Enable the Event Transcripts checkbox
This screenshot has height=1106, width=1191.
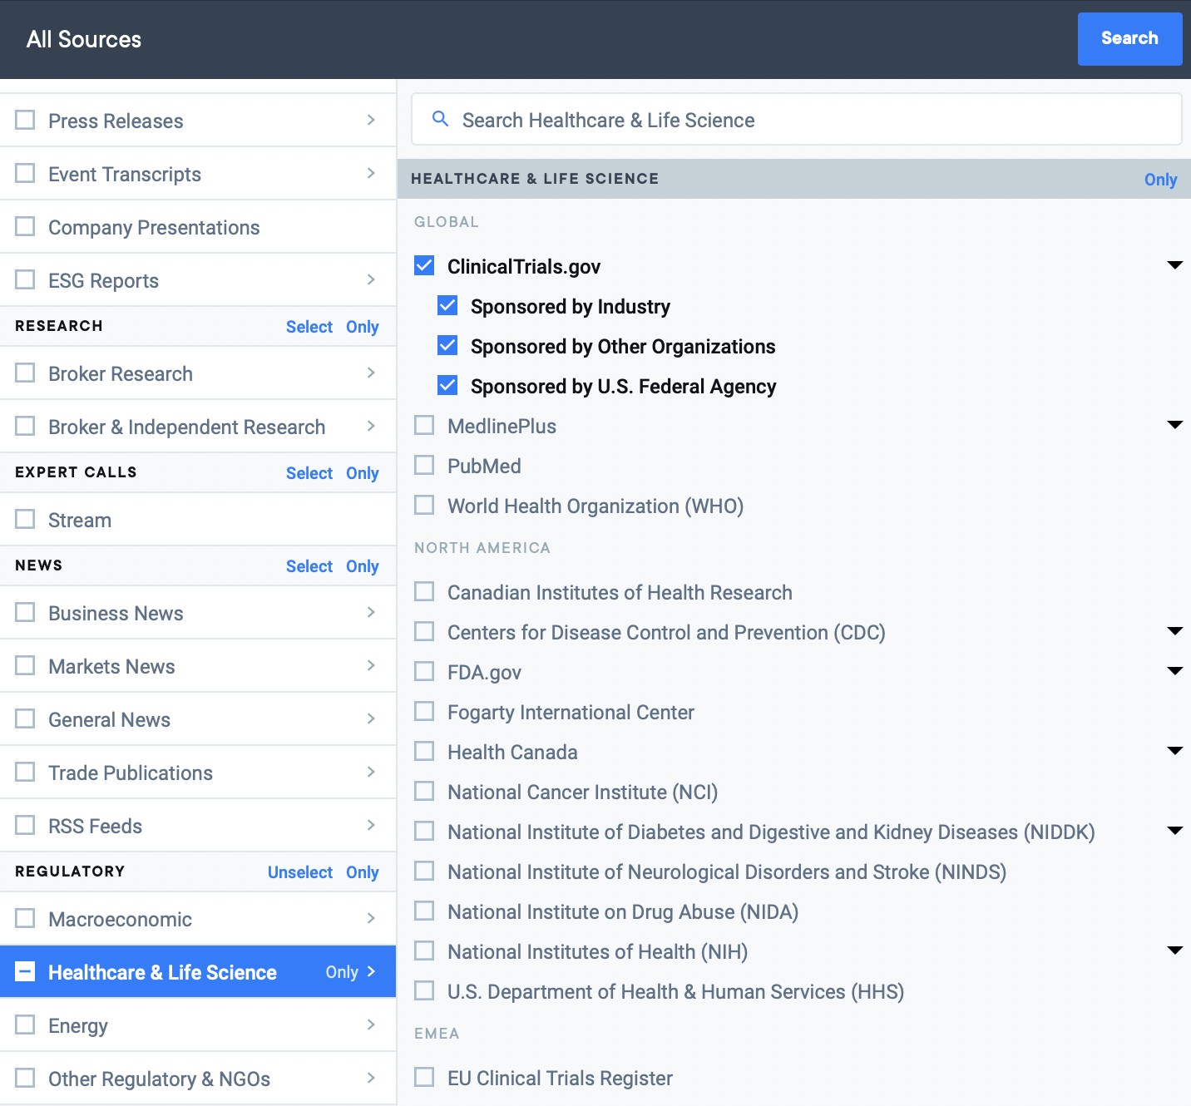point(26,173)
